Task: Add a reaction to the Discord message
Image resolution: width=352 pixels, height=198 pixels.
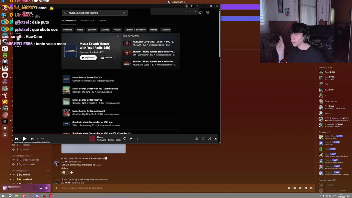Action: pos(71,172)
